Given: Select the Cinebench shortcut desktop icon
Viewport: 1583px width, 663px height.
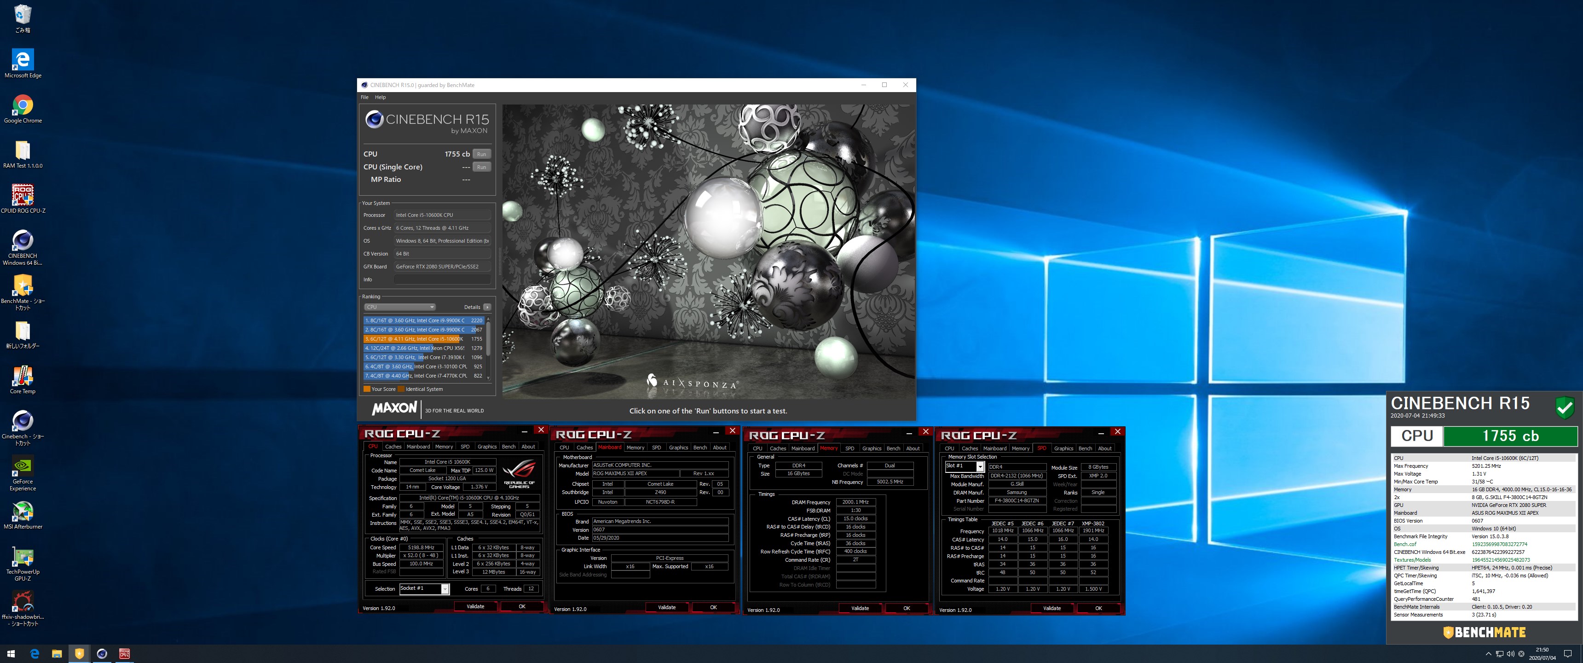Looking at the screenshot, I should [x=23, y=427].
